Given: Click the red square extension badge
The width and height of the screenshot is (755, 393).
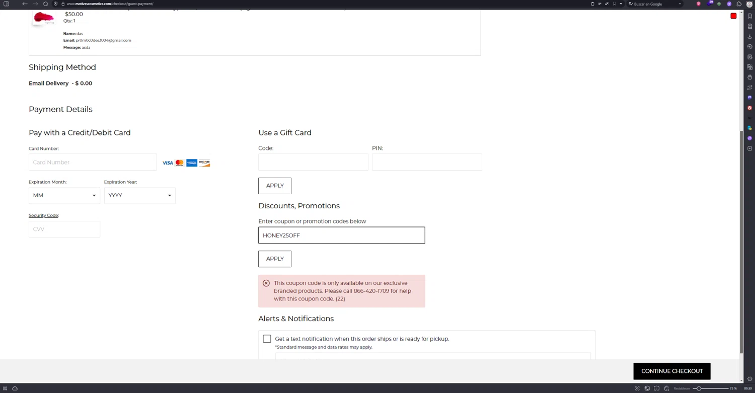Looking at the screenshot, I should [x=733, y=16].
